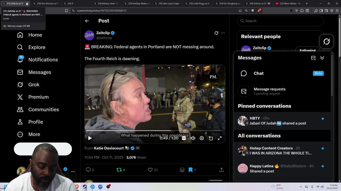Open Hotep Content Creators conversation

[282, 150]
